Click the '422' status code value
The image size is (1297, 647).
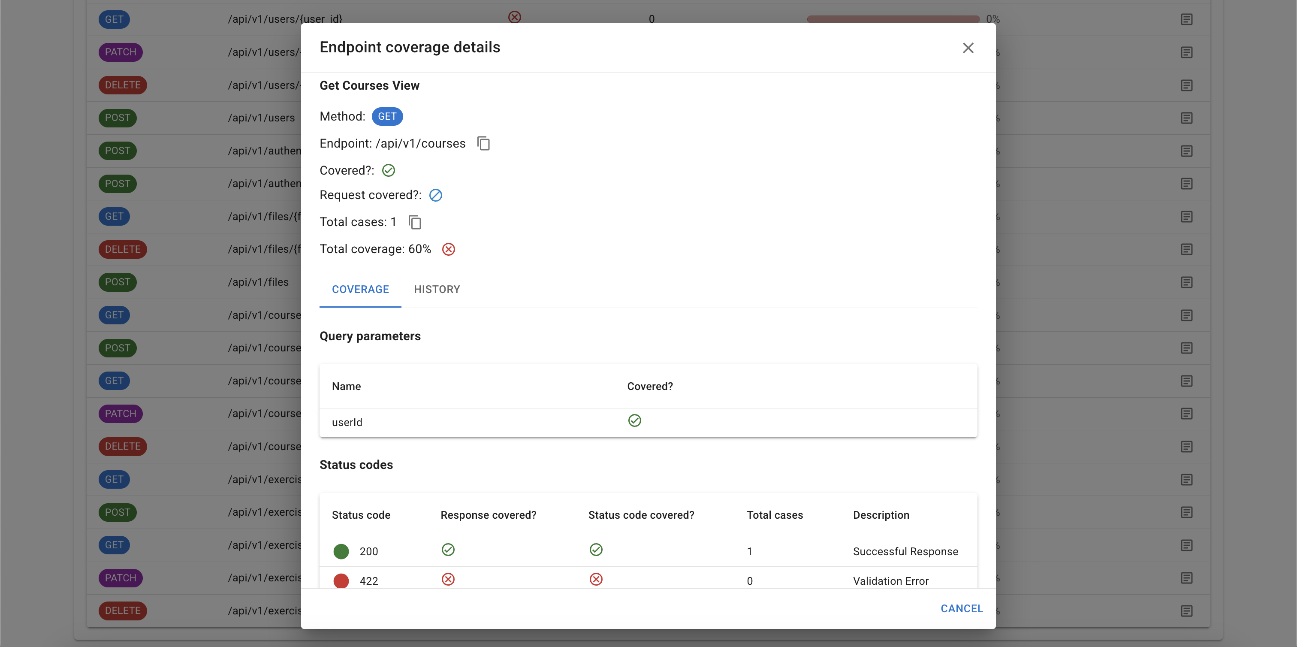368,581
